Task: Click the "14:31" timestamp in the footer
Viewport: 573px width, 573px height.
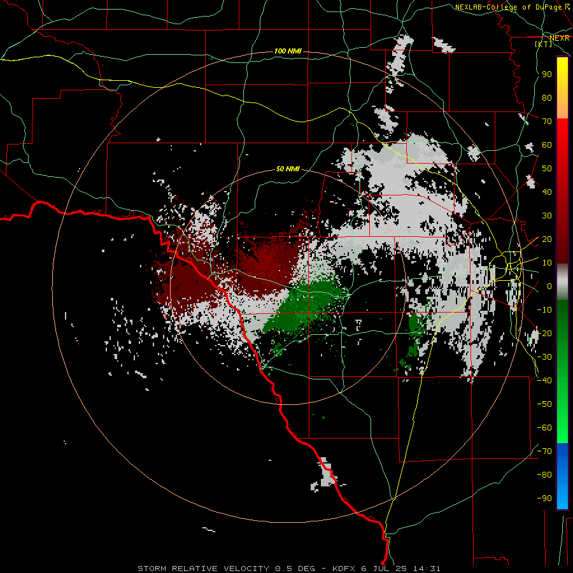Action: point(427,569)
